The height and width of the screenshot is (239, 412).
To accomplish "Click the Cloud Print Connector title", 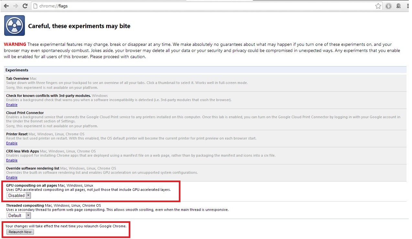I will (25, 113).
